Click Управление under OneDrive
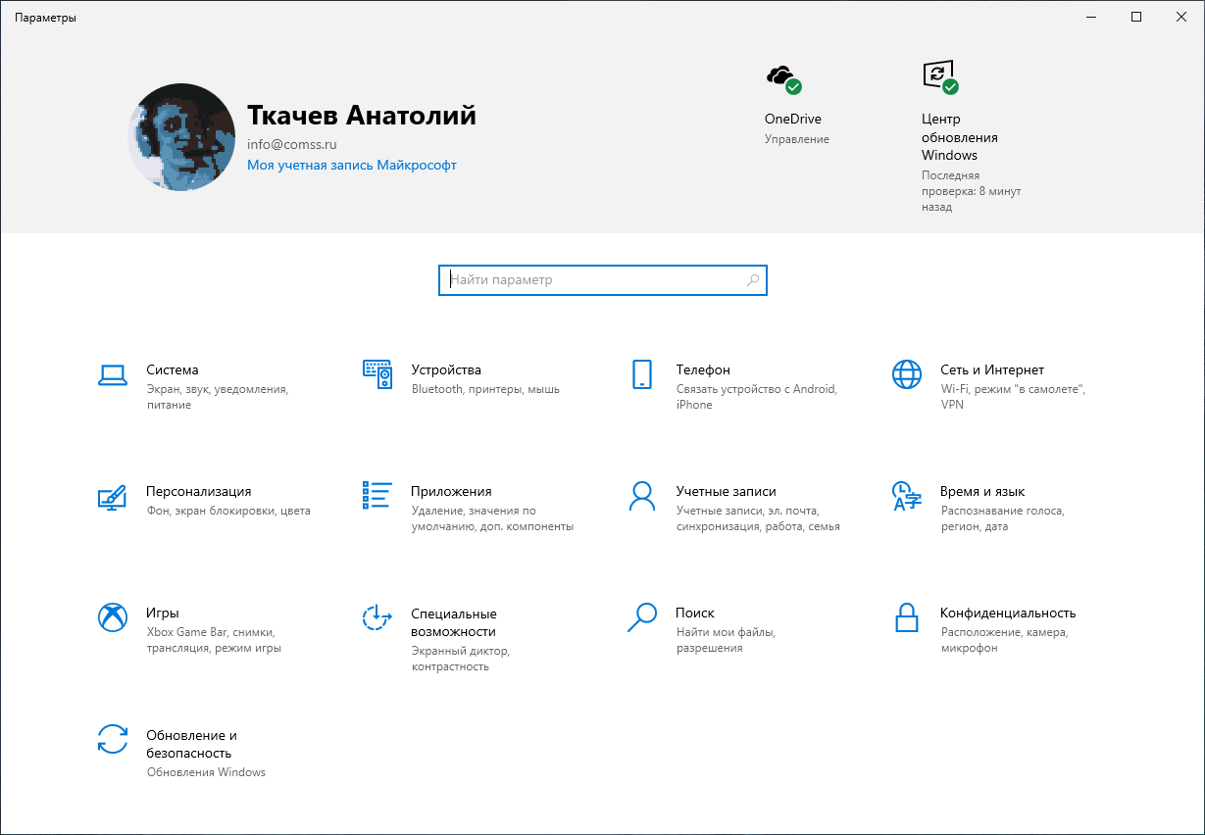 [796, 139]
